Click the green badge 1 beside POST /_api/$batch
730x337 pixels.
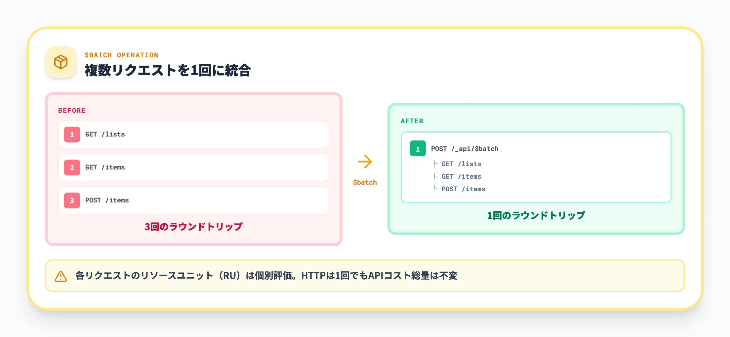pos(418,149)
